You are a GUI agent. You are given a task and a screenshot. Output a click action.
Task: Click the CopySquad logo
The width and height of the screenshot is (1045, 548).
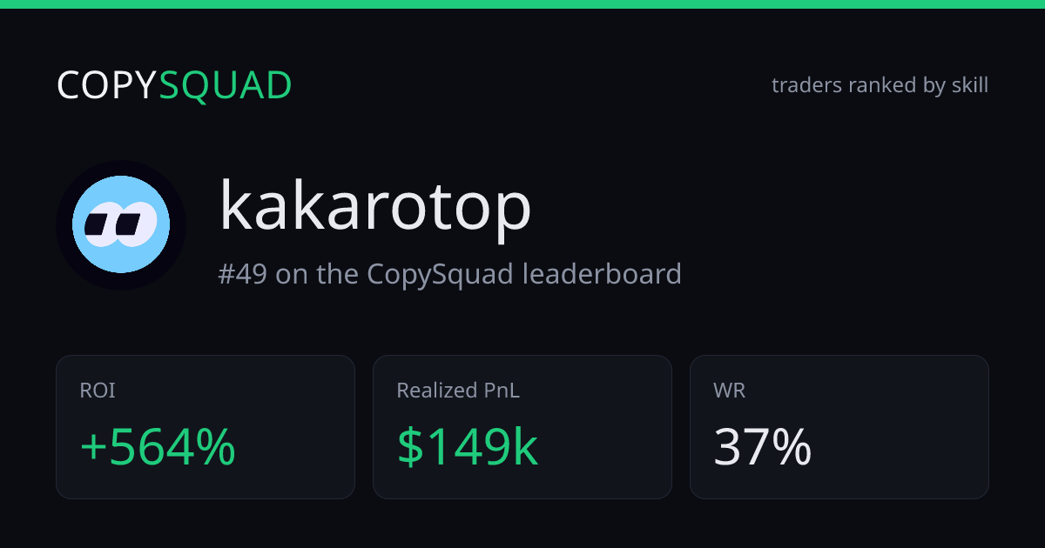174,85
